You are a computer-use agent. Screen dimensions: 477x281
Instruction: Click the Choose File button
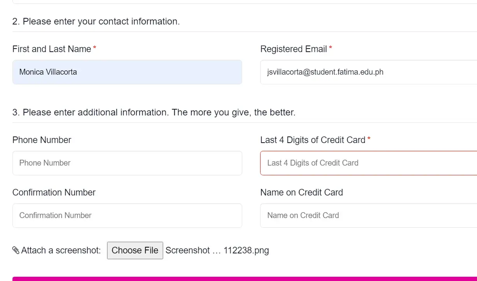[x=135, y=250]
